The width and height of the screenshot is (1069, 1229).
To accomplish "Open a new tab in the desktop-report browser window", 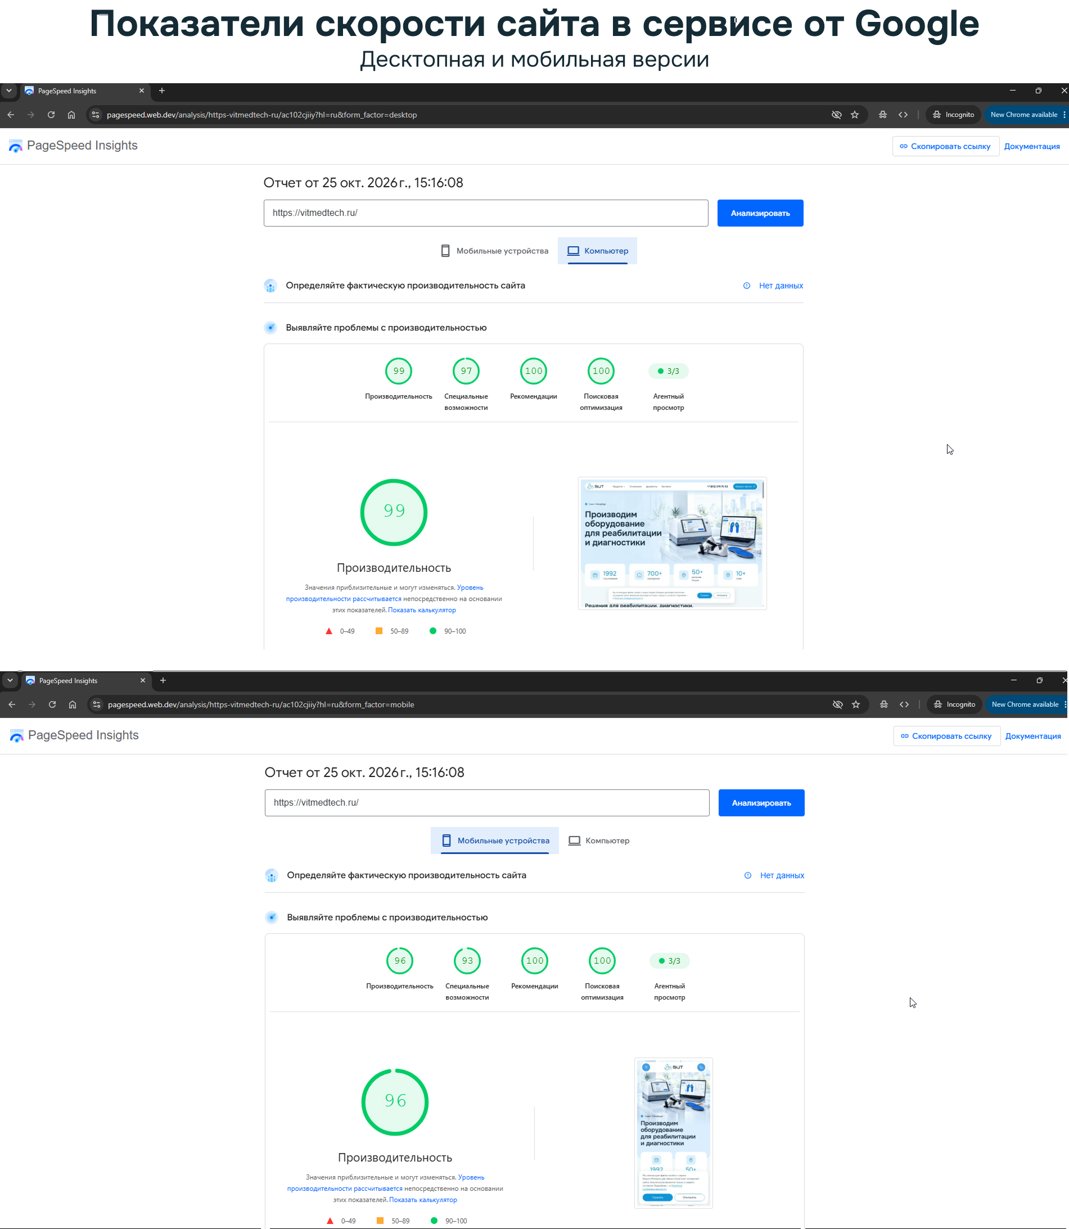I will pyautogui.click(x=161, y=91).
